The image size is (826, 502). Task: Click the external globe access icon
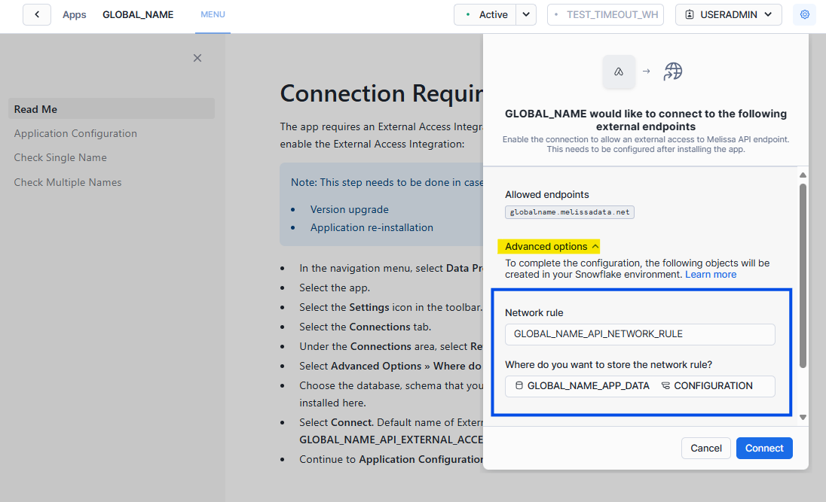point(673,71)
